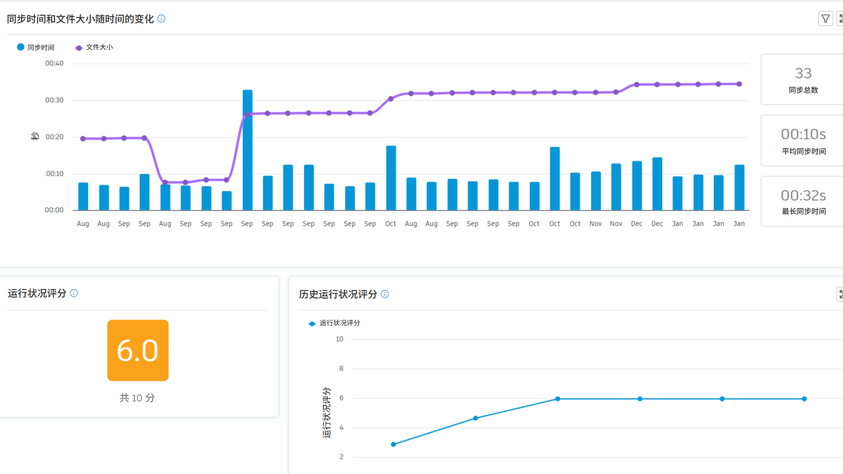Viewport: 843px width, 474px height.
Task: Click the last purple file-size data point
Action: point(739,84)
